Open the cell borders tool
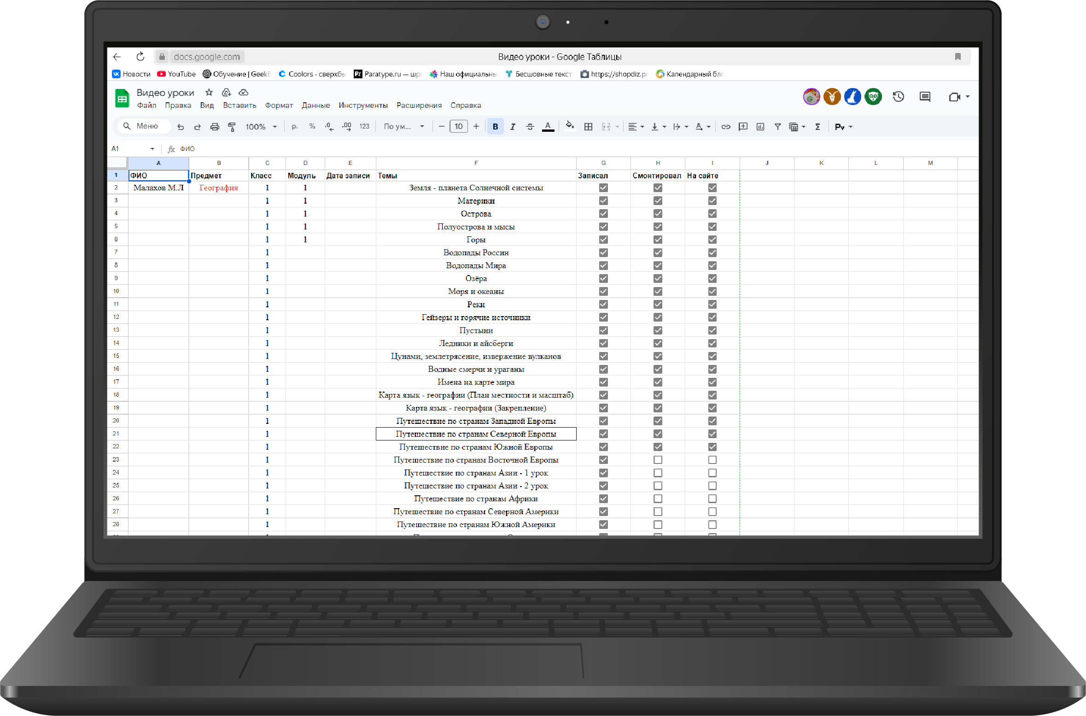1086x716 pixels. [x=588, y=127]
